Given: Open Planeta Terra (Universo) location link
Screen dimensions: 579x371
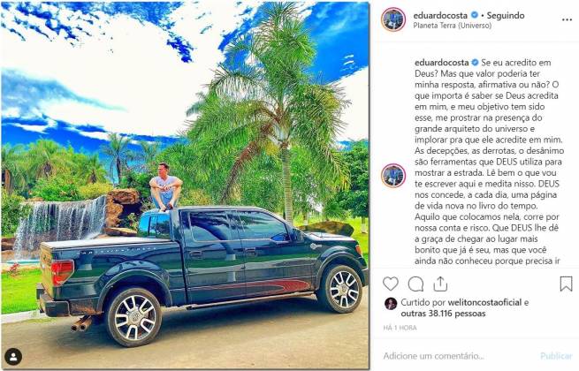Looking at the screenshot, I should pyautogui.click(x=453, y=26).
